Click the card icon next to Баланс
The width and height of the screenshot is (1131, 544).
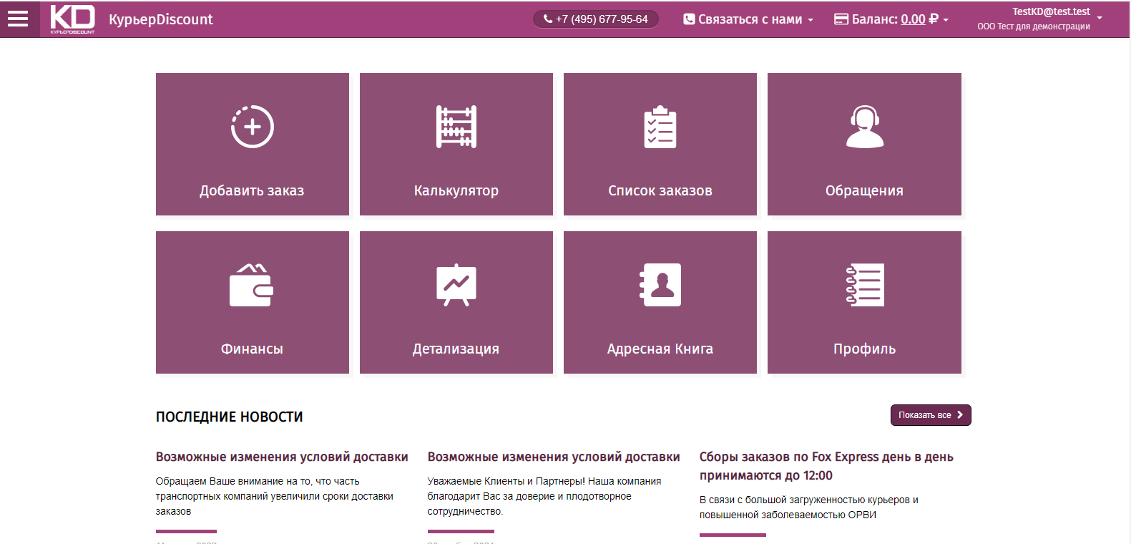(x=841, y=19)
